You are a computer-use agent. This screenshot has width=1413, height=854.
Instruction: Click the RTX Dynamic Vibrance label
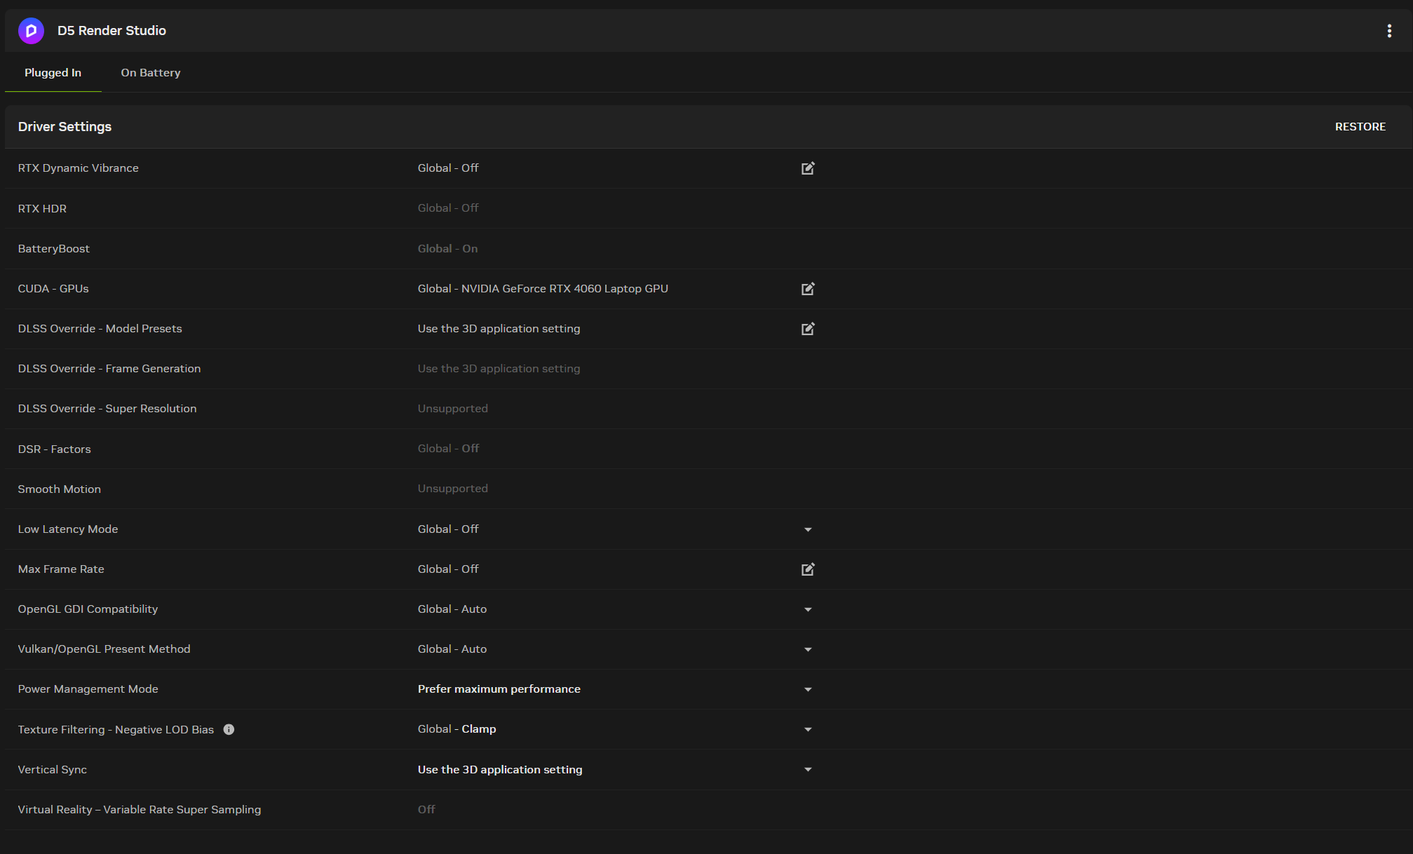point(78,168)
